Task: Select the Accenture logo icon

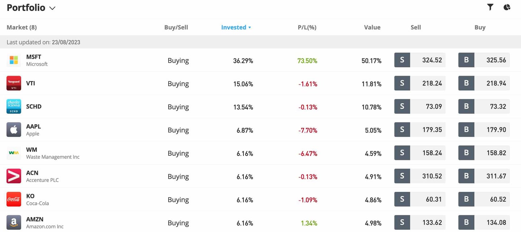Action: 13,176
